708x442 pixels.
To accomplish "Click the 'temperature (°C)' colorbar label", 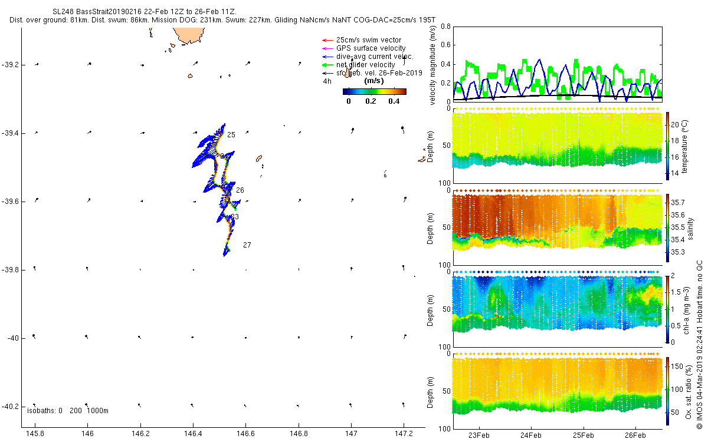I will click(x=684, y=146).
